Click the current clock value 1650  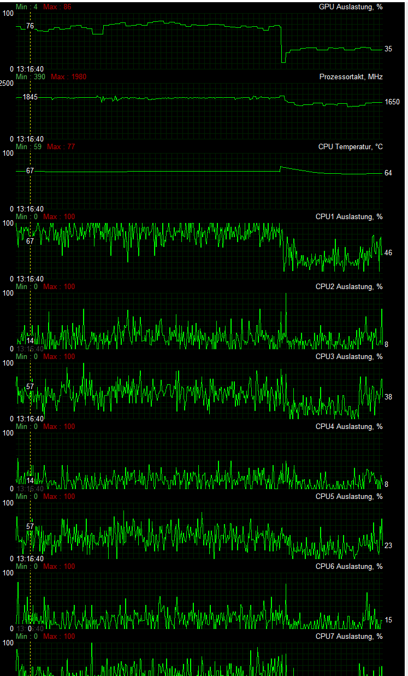coord(392,102)
